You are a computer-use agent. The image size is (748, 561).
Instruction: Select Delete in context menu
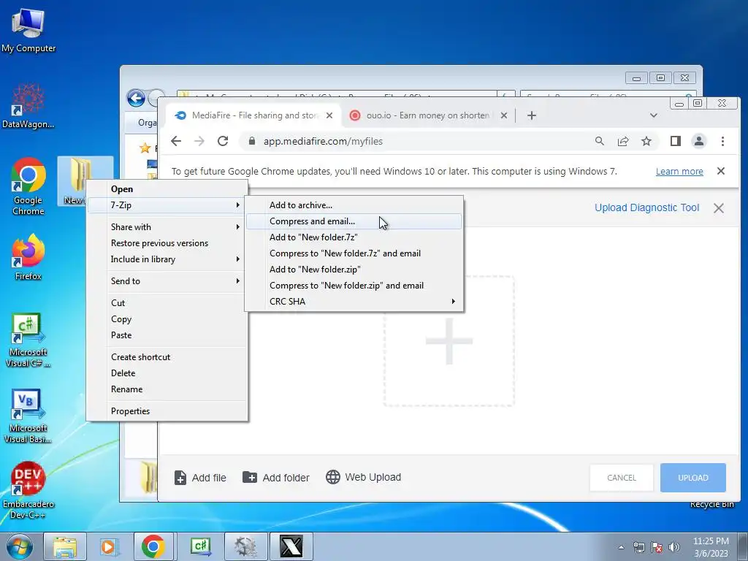[167, 373]
